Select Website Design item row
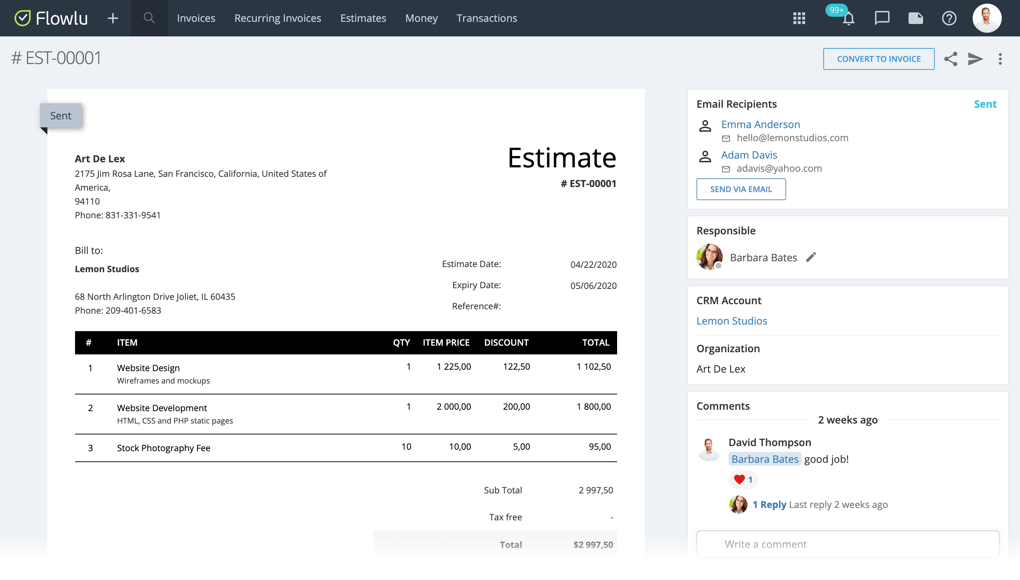This screenshot has height=580, width=1020. click(x=346, y=374)
